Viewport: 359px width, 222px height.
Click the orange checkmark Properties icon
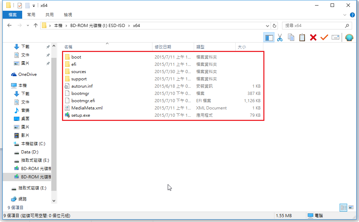point(324,37)
